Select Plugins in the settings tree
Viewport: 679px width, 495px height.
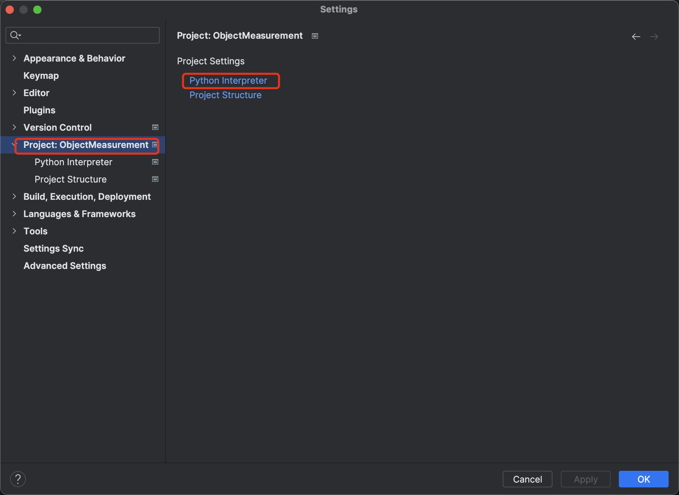[x=39, y=110]
